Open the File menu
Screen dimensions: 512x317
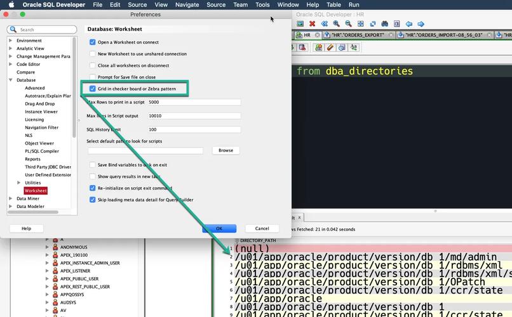[97, 4]
